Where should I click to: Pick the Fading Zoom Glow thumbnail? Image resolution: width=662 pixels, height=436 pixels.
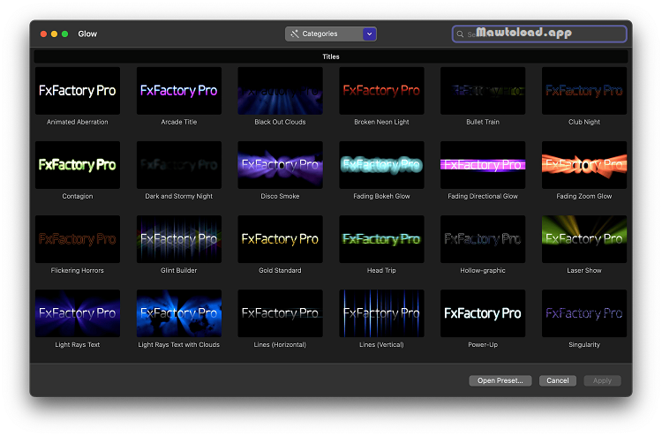(584, 165)
